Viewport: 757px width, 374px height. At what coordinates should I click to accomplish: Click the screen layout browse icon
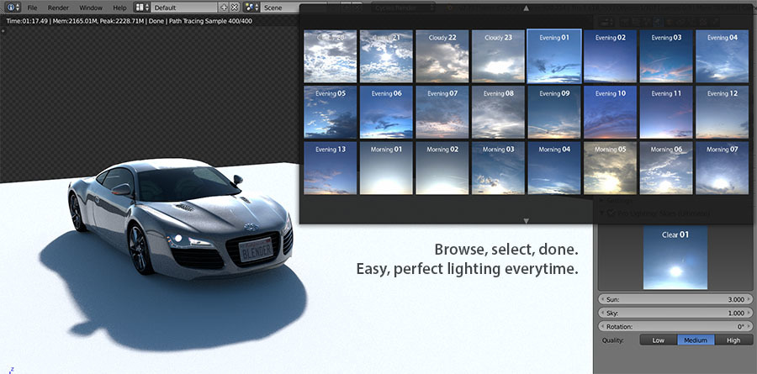click(142, 7)
